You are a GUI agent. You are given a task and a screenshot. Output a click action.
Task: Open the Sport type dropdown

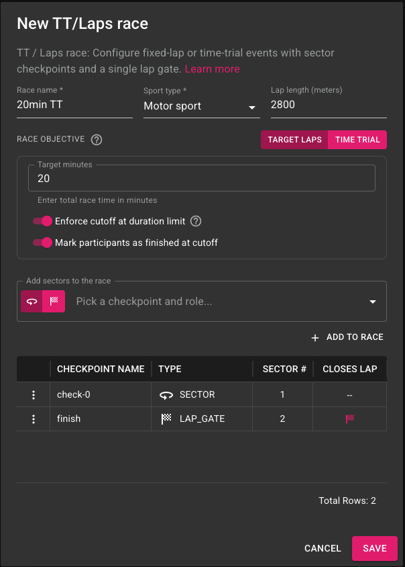202,106
